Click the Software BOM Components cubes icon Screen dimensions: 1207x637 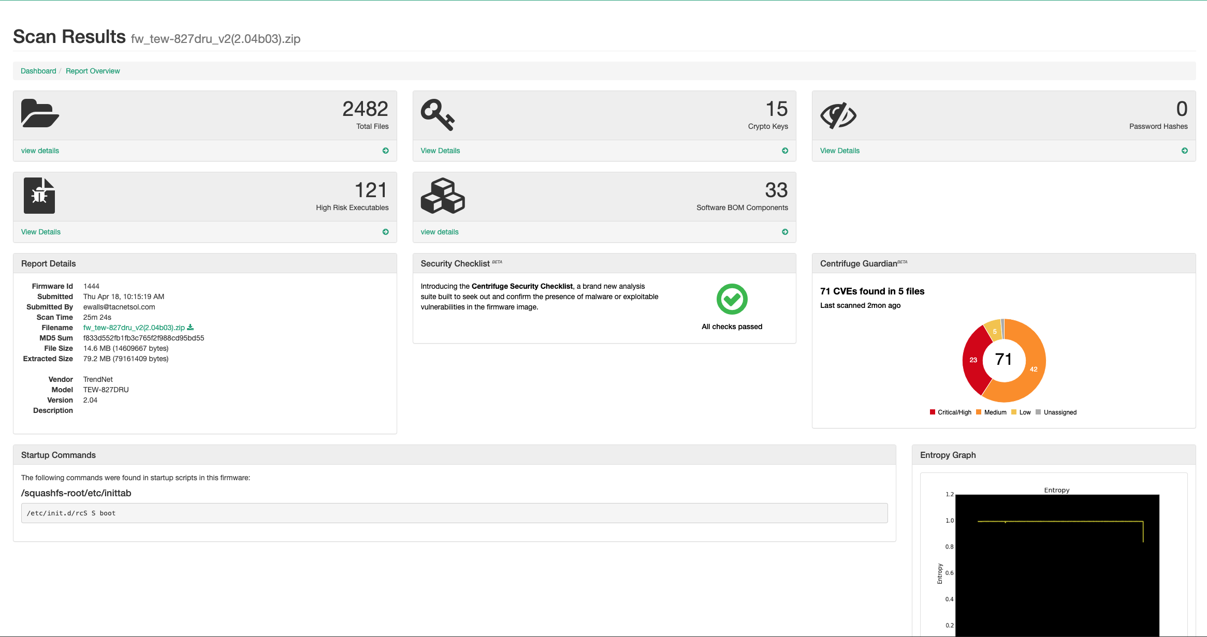pos(443,196)
